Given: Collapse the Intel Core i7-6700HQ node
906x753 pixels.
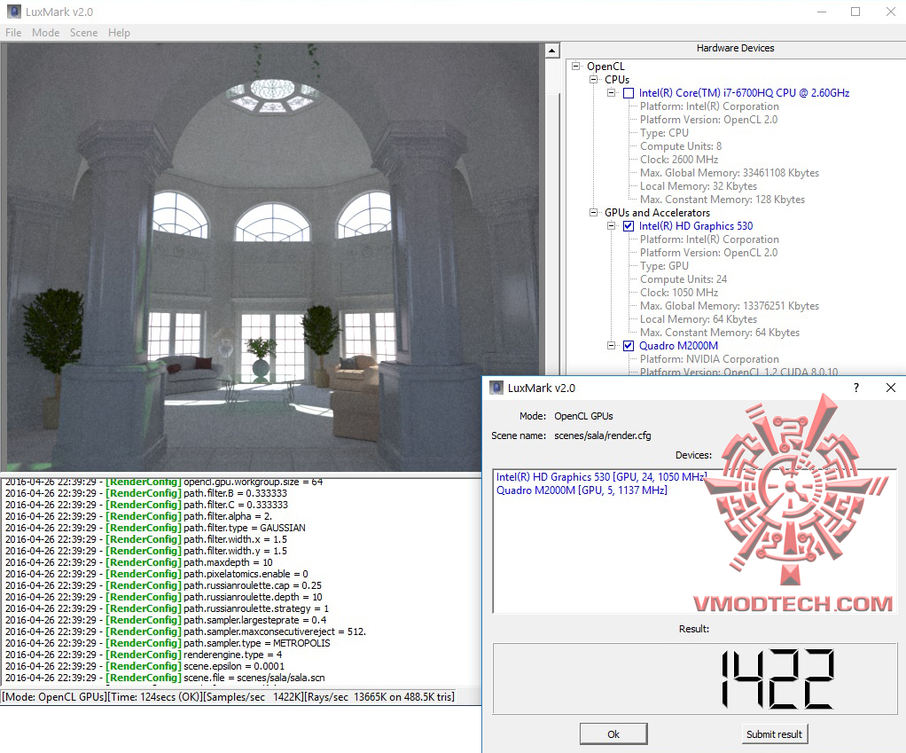Looking at the screenshot, I should (612, 92).
